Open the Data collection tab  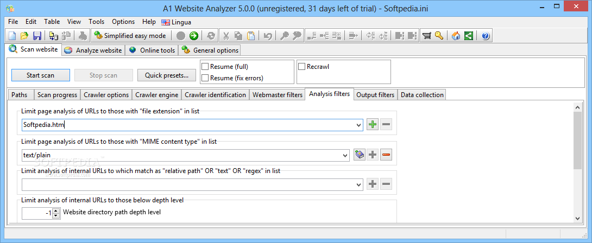coord(422,95)
